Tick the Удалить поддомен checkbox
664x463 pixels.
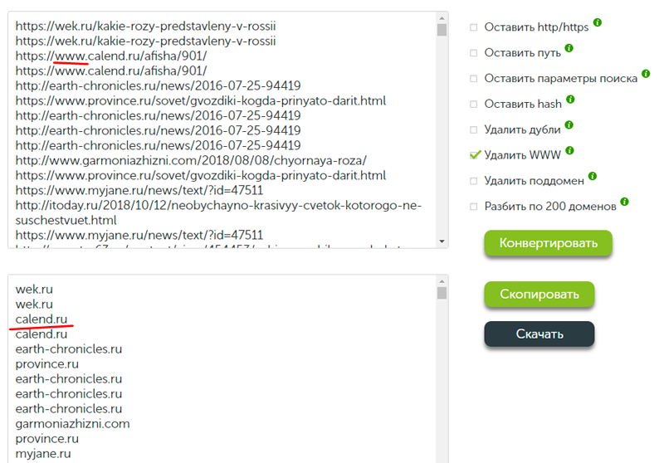[x=473, y=181]
